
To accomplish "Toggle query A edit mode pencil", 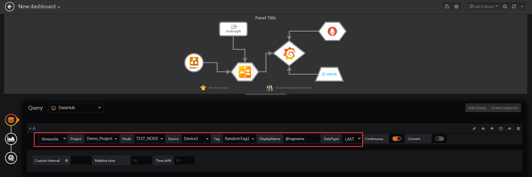I will click(474, 128).
